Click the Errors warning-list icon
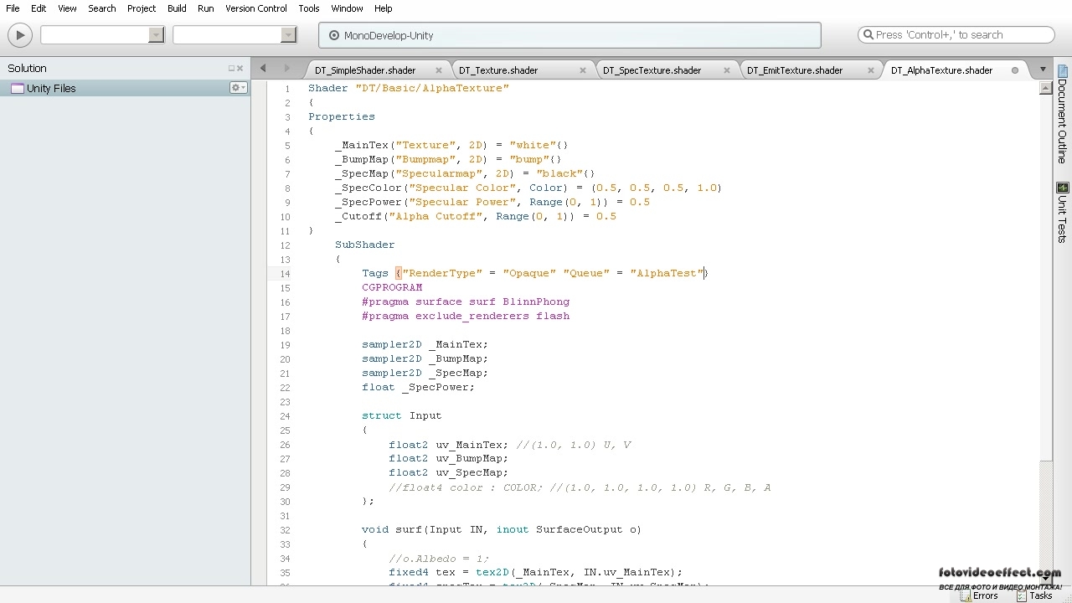 coord(965,595)
